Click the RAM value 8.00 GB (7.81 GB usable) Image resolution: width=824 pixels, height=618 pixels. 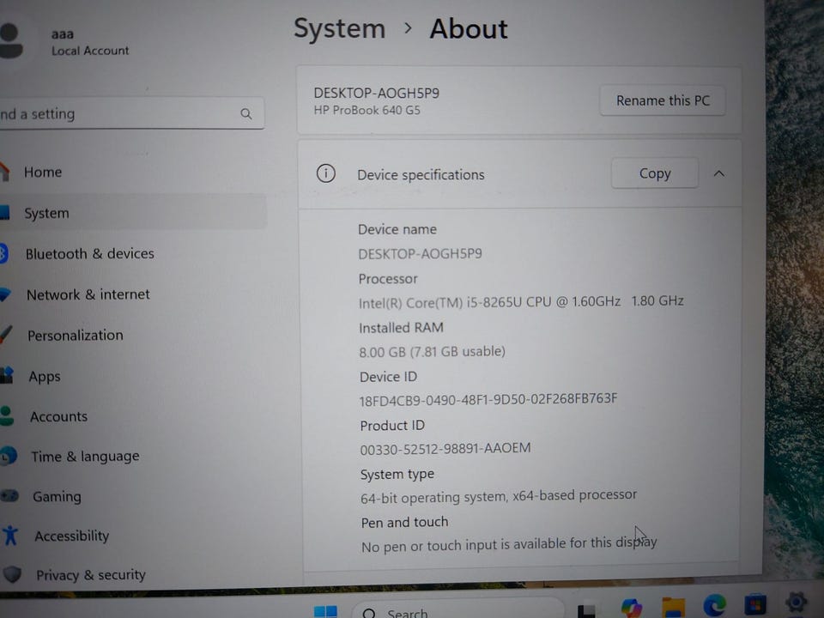pos(432,352)
